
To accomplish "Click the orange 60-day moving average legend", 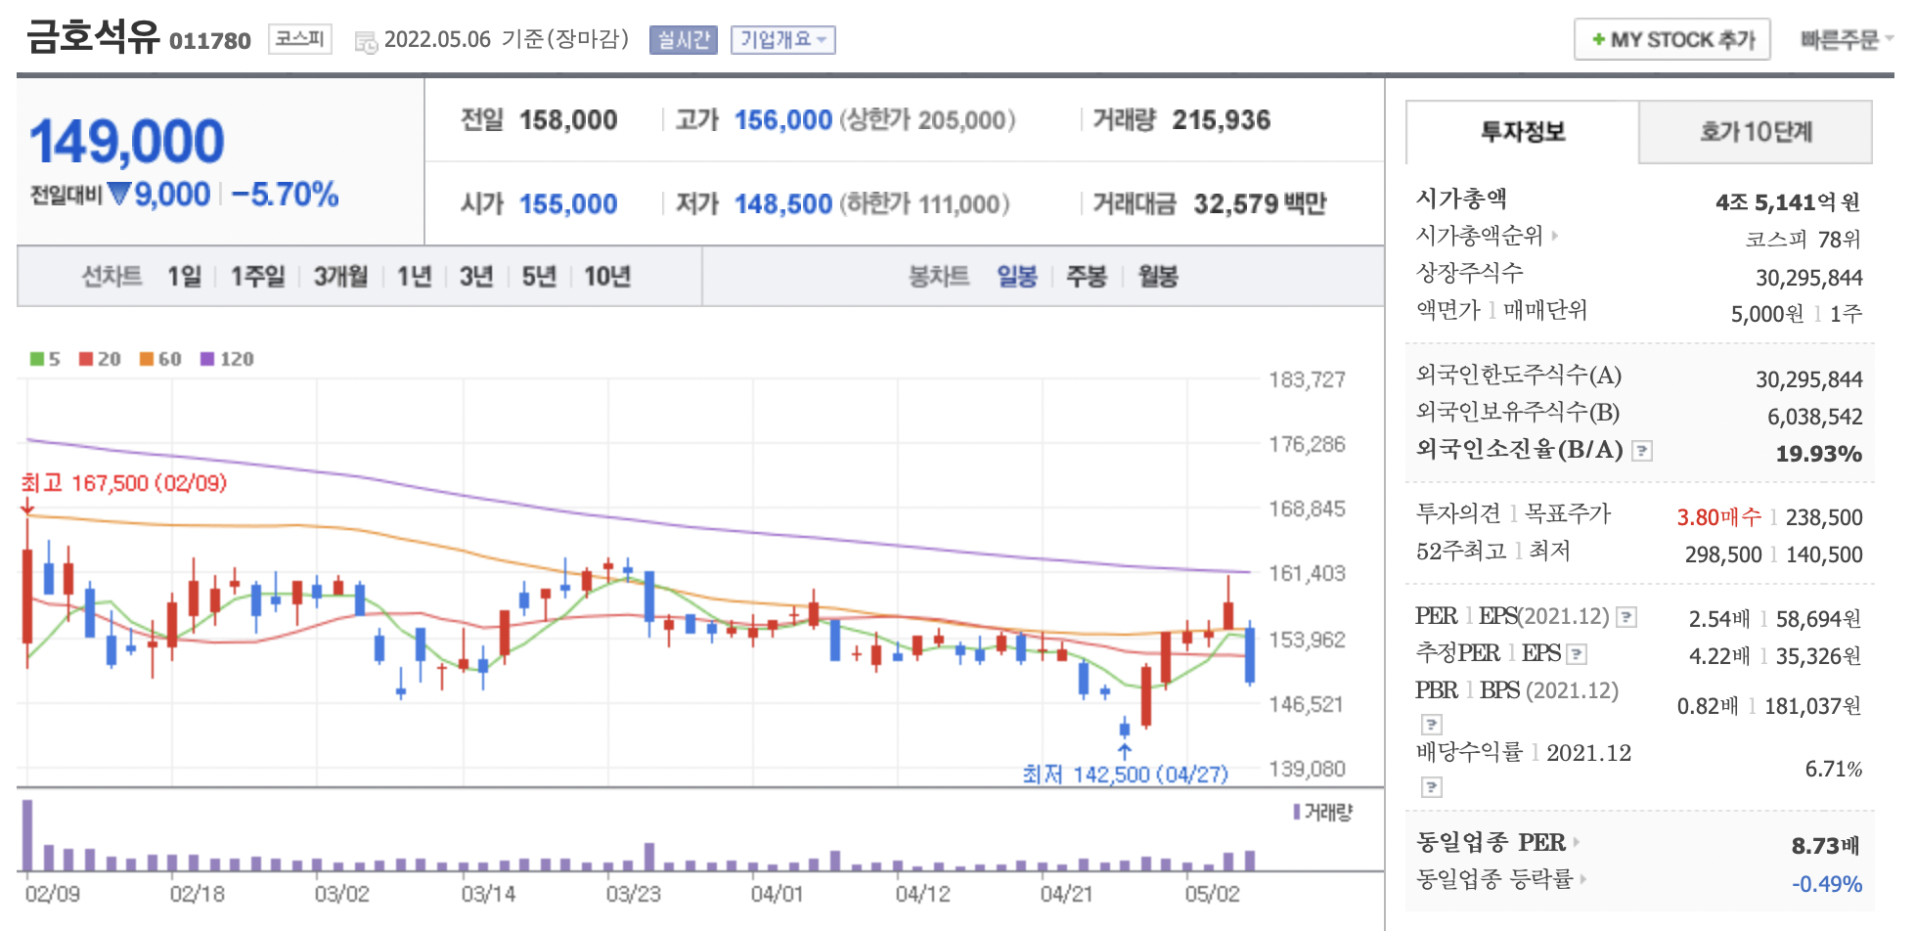I will tap(160, 359).
